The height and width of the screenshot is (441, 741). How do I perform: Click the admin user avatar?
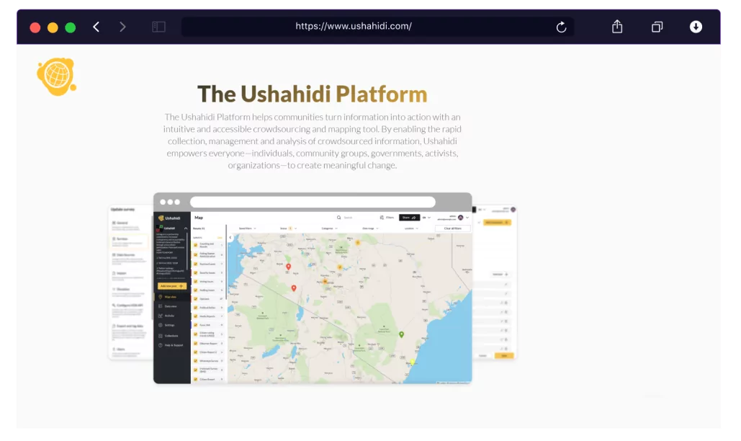point(461,218)
